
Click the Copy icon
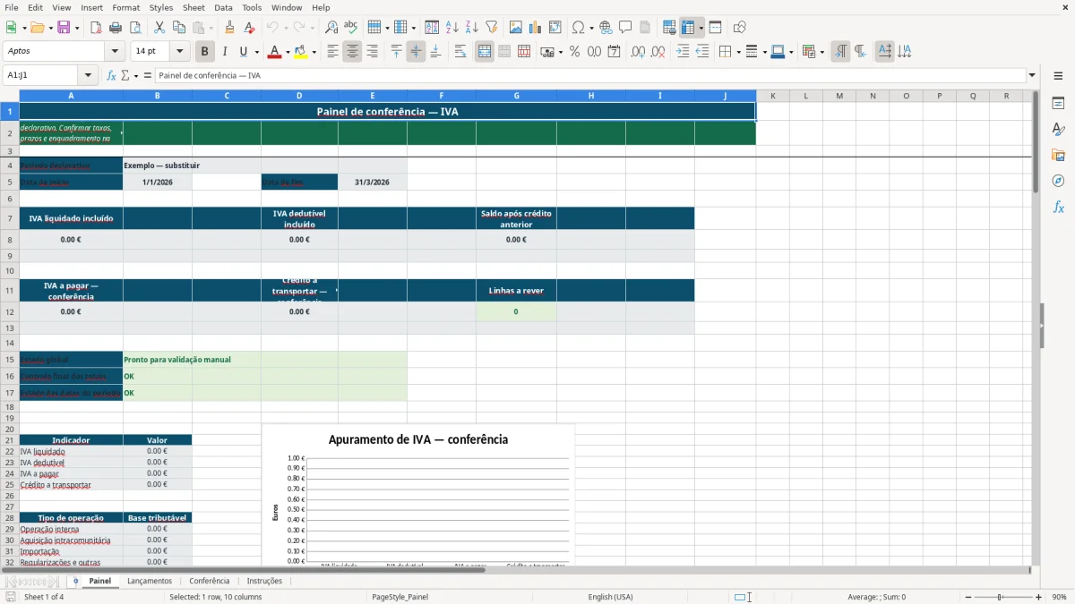click(179, 28)
